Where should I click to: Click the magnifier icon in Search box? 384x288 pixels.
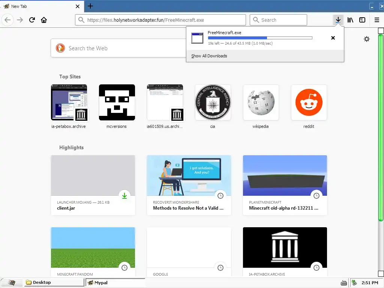click(x=256, y=20)
